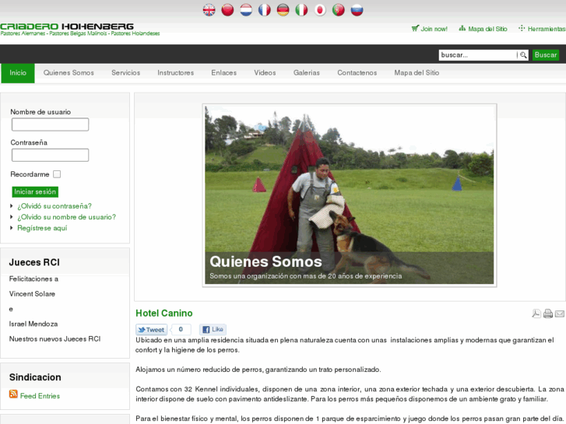Viewport: 566px width, 424px height.
Task: Click the Mapa del Sitio header link
Action: coord(487,29)
